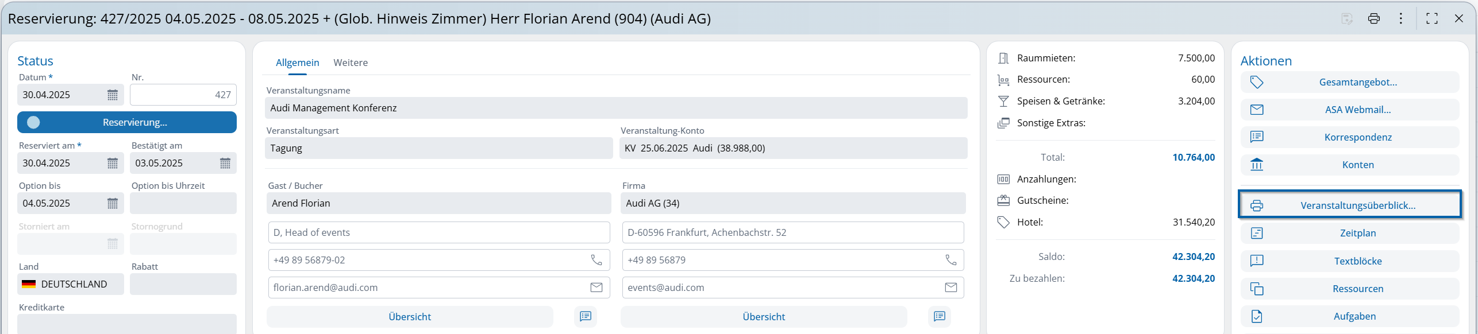Click envelope icon beside florian.arend@audi.com

[x=596, y=288]
